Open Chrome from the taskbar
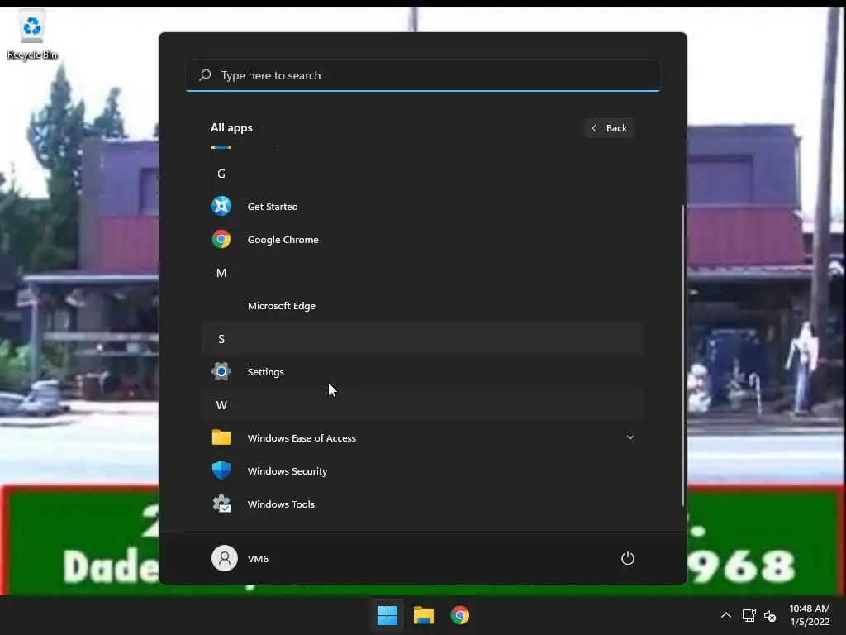 coord(460,615)
